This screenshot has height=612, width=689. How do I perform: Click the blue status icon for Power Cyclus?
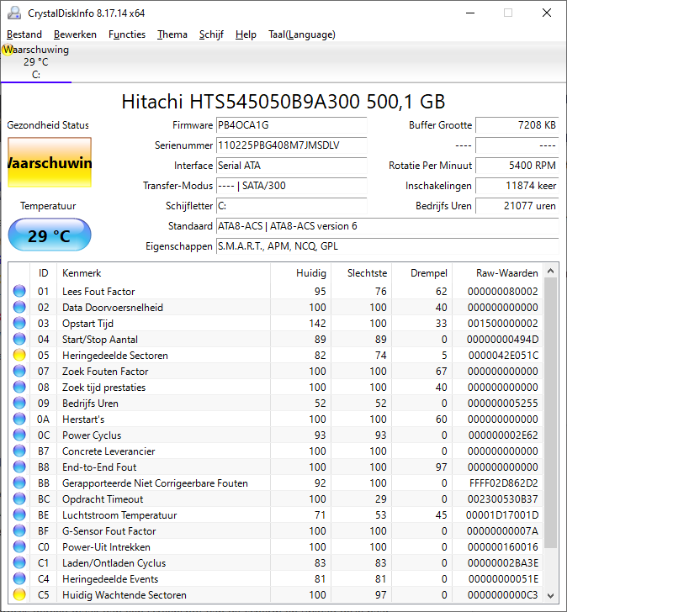pyautogui.click(x=19, y=435)
